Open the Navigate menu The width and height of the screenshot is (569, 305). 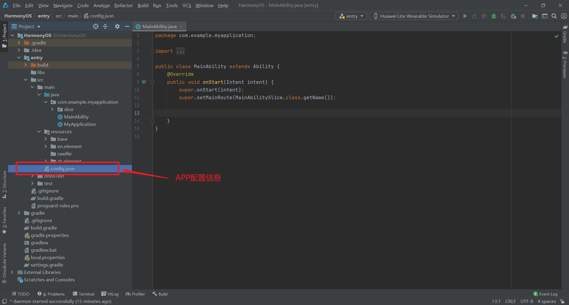(63, 5)
